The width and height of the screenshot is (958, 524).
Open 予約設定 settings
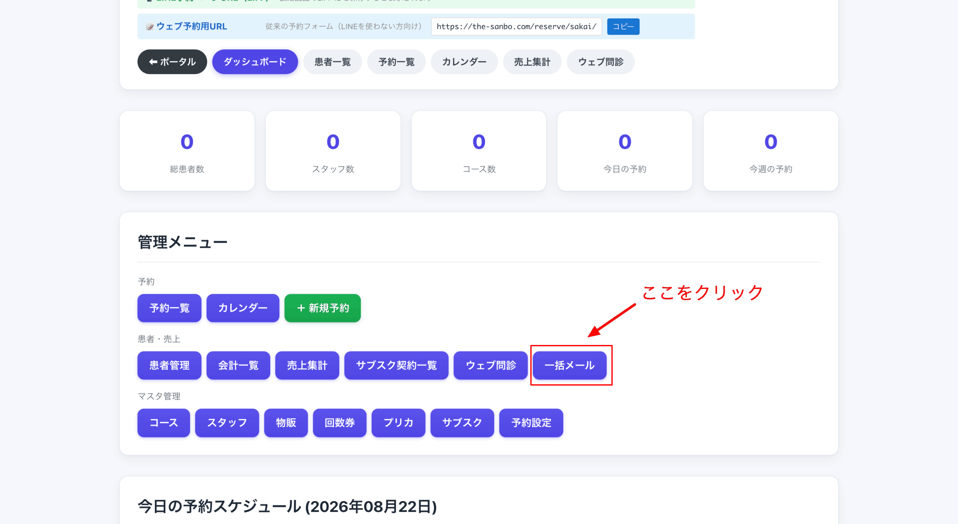(x=531, y=423)
